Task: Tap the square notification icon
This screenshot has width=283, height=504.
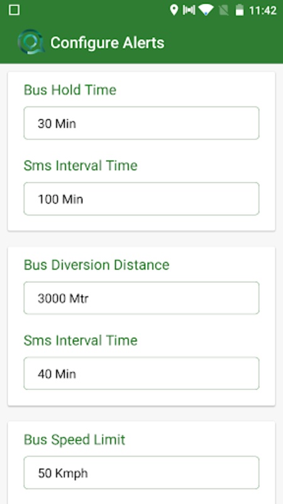Action: [x=14, y=10]
